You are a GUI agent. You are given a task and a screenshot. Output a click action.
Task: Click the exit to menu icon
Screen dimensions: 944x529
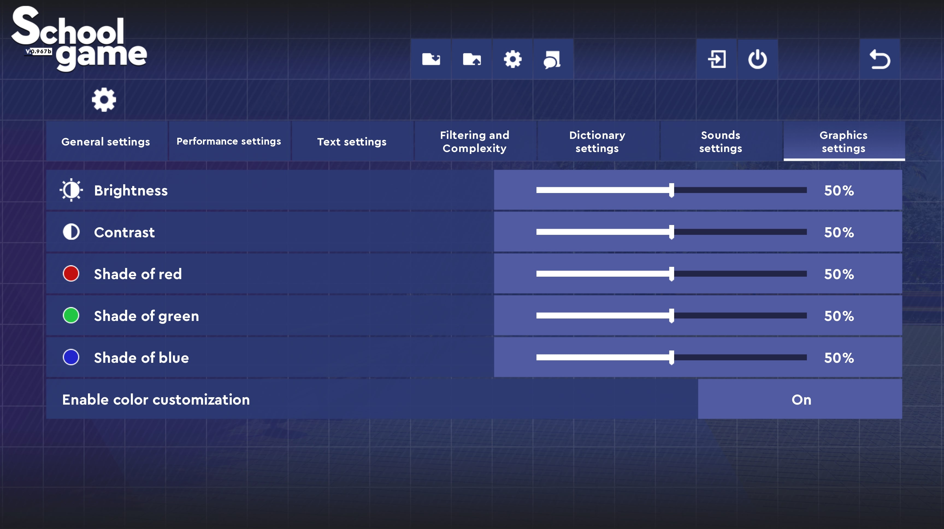716,59
